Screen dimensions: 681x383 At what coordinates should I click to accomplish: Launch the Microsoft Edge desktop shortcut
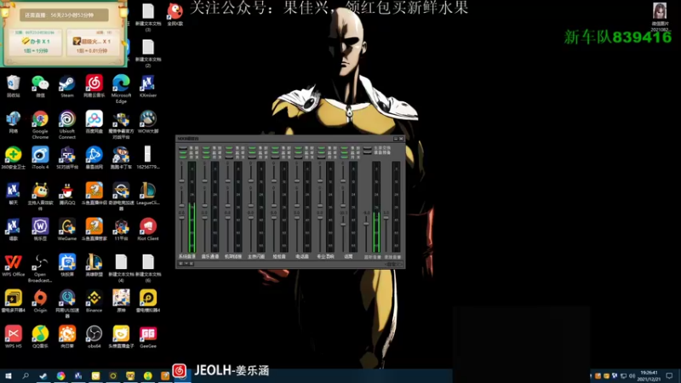[x=121, y=88]
